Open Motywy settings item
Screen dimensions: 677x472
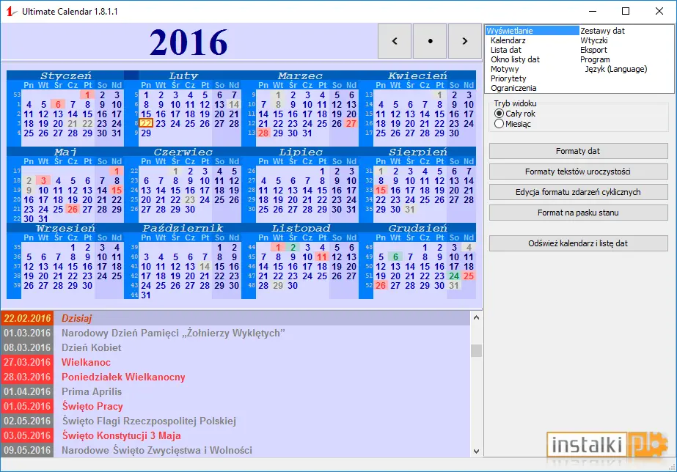[x=505, y=69]
